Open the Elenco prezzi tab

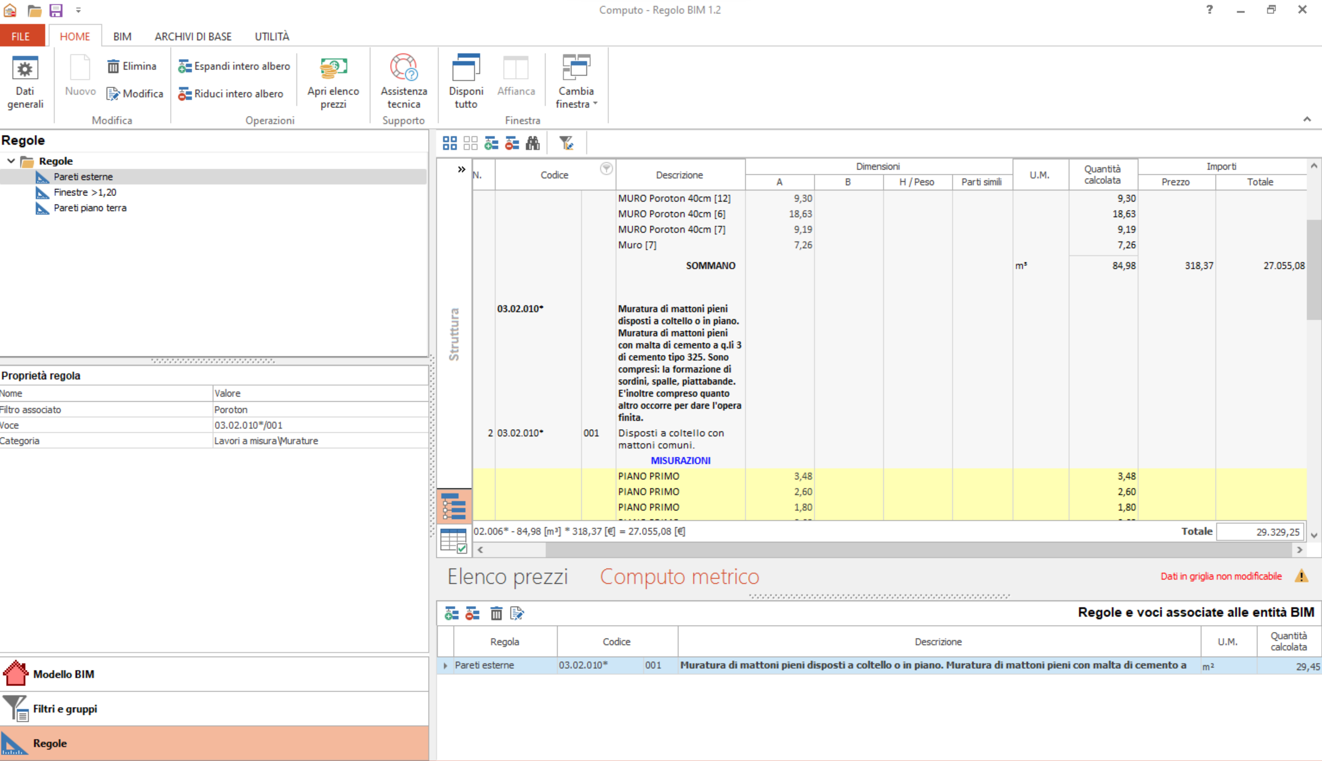coord(507,576)
